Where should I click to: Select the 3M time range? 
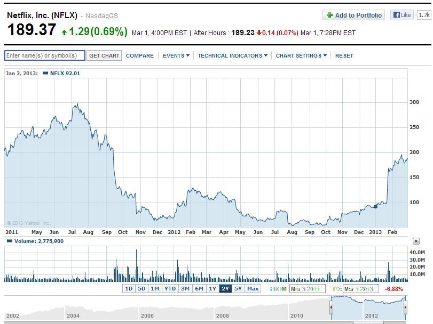tap(185, 289)
